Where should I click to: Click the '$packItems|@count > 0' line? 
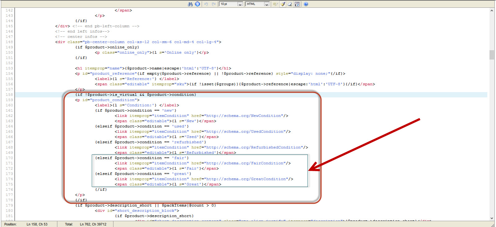coord(145,205)
